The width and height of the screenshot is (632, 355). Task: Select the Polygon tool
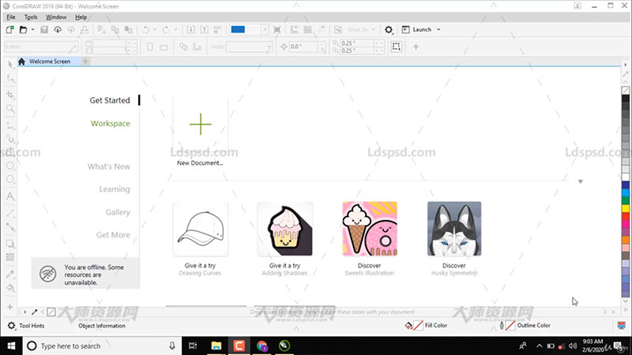10,179
